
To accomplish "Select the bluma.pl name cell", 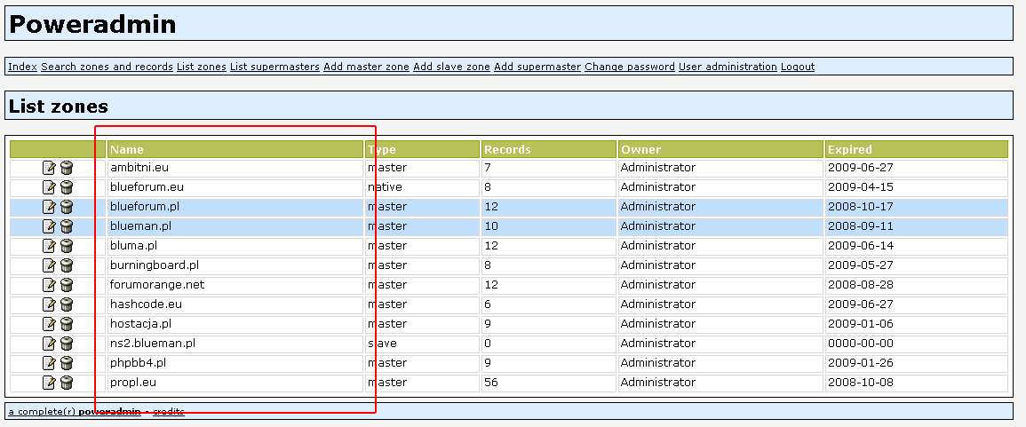I will (x=235, y=246).
